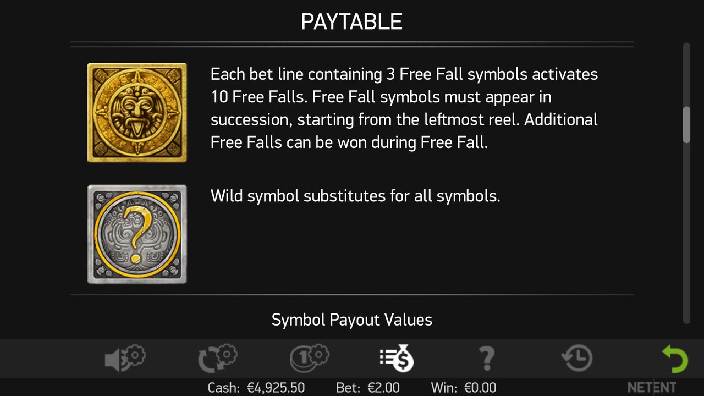Click the Symbol Payout Values heading
This screenshot has width=704, height=396.
(352, 320)
